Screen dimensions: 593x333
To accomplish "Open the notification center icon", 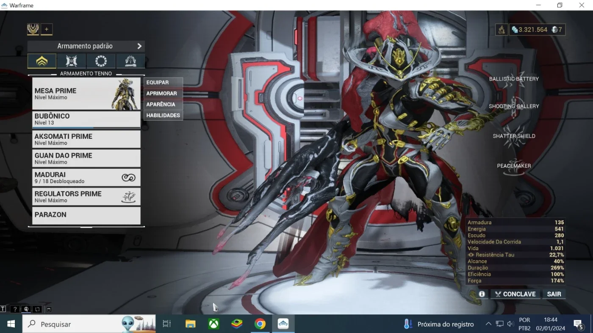I will click(x=579, y=324).
